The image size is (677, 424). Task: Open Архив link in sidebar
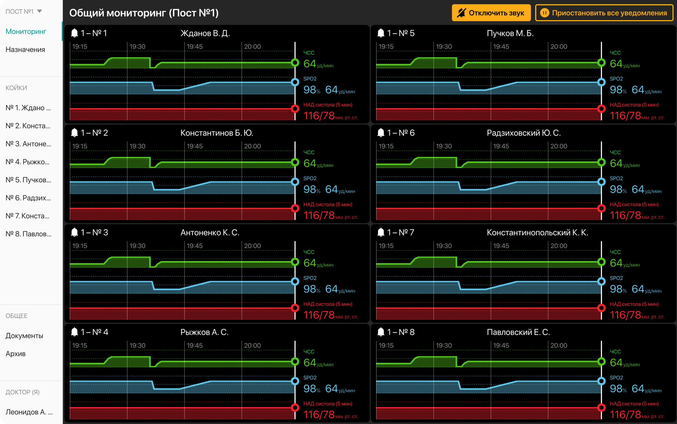pyautogui.click(x=16, y=354)
